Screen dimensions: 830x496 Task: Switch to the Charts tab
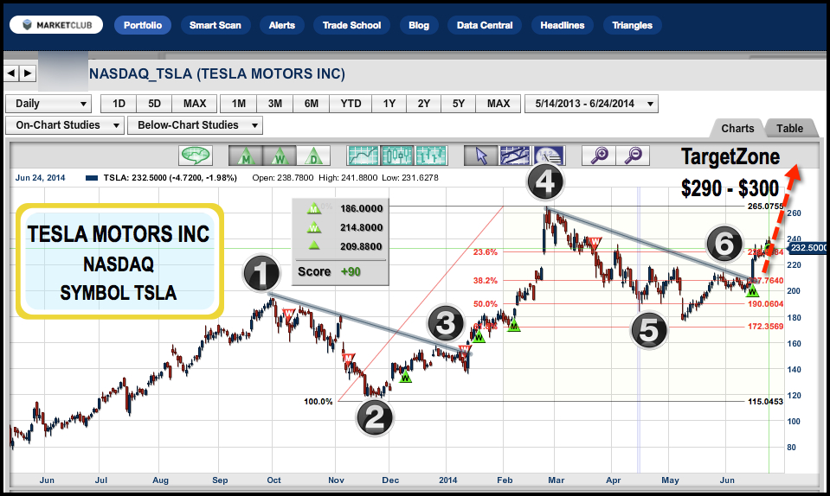(737, 129)
